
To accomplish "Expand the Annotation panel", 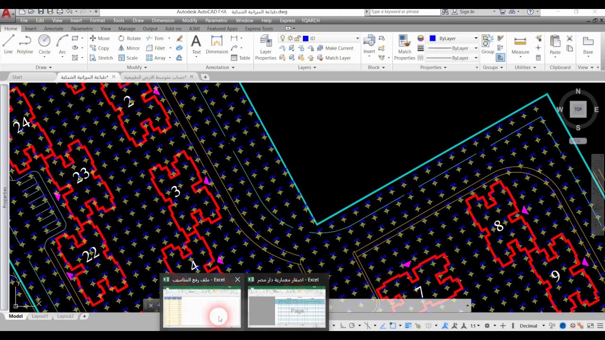I will pos(220,68).
